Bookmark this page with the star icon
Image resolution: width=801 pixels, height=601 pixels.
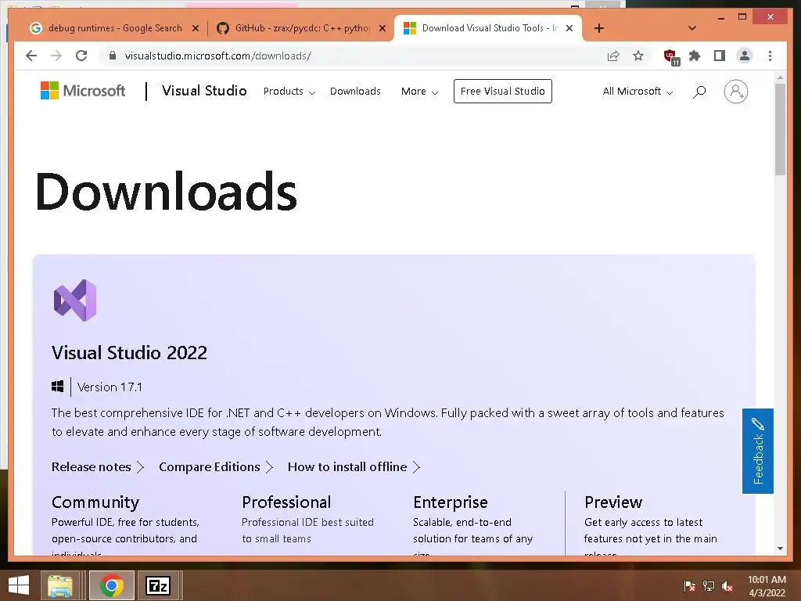click(638, 56)
